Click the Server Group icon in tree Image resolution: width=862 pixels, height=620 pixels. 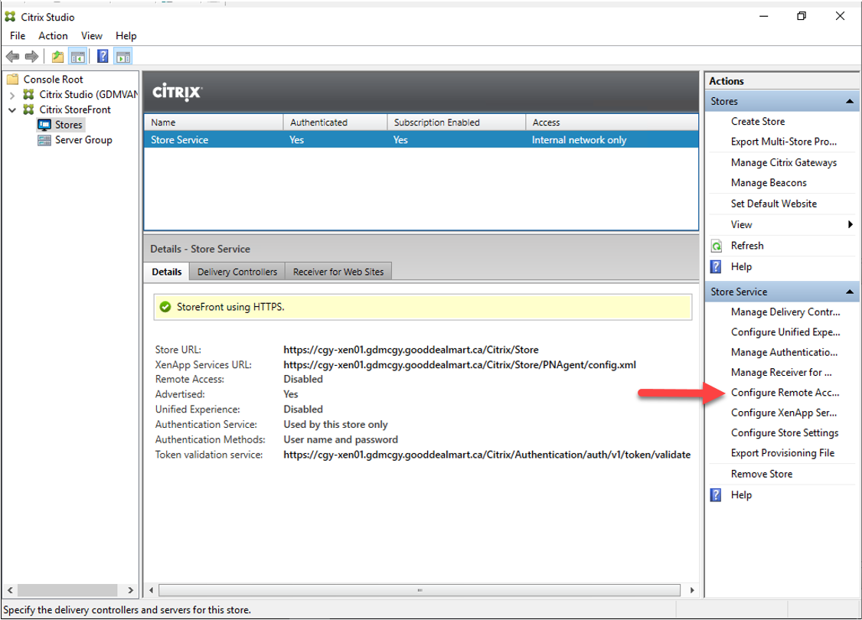pos(44,140)
